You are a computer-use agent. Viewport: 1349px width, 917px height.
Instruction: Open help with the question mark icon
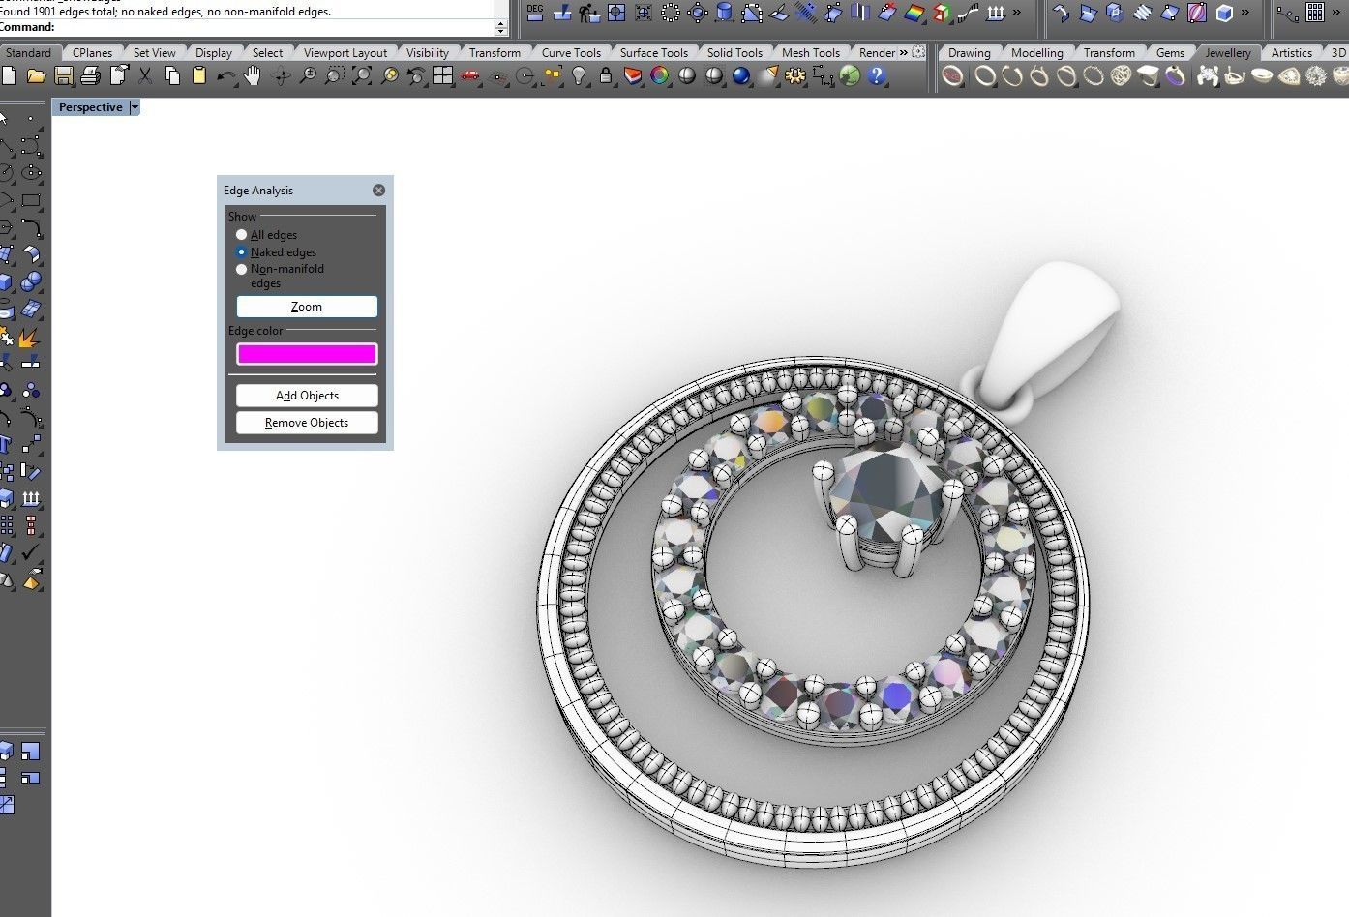pos(877,75)
